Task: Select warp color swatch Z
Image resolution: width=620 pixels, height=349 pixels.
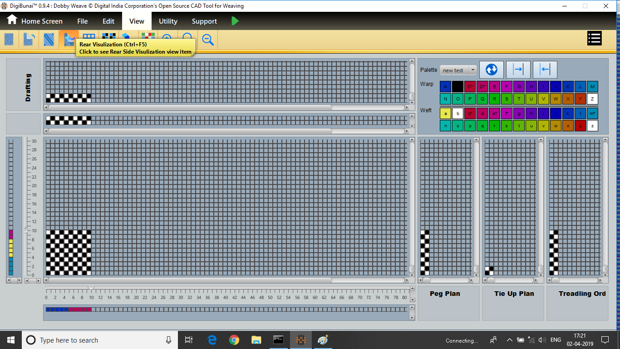Action: (592, 99)
